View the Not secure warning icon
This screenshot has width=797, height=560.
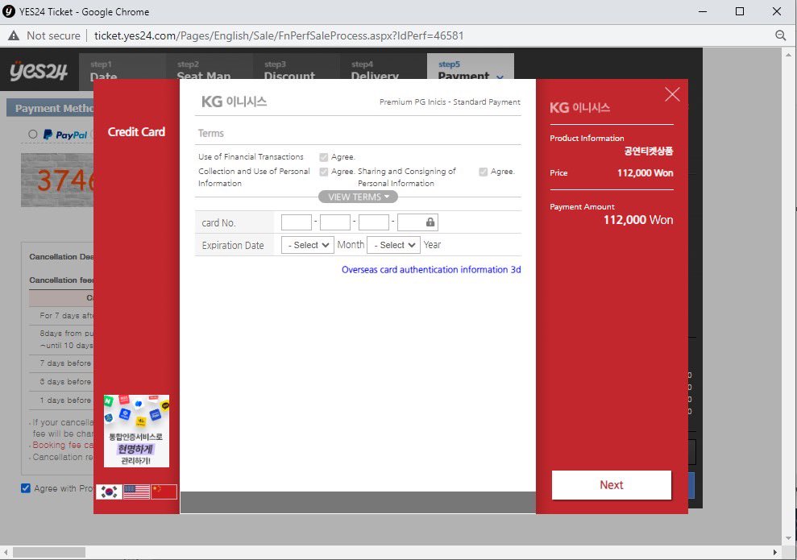pos(14,35)
